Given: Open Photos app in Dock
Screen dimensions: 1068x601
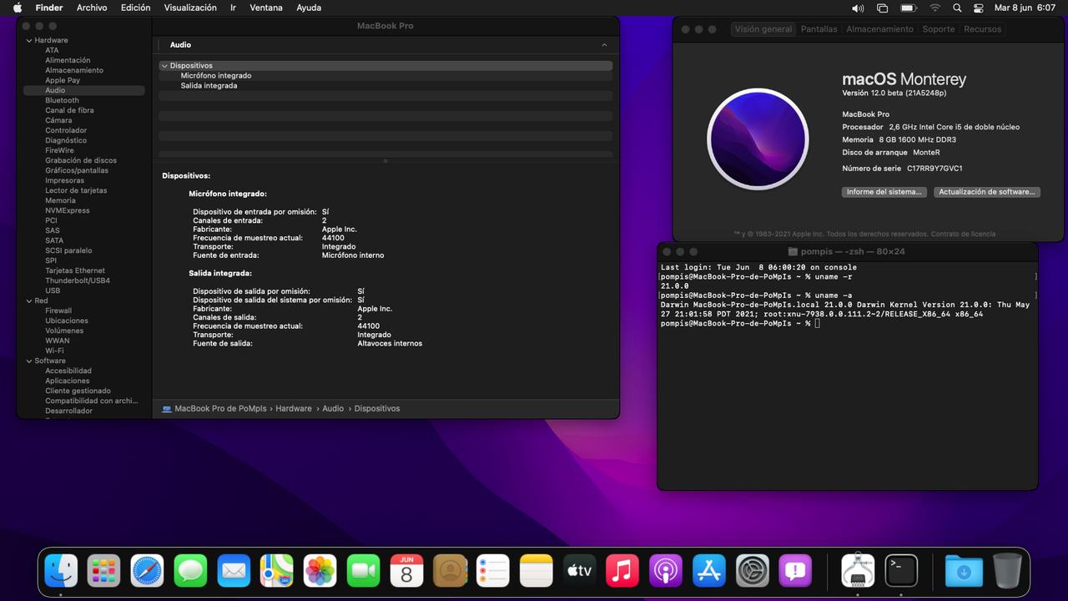Looking at the screenshot, I should (320, 571).
